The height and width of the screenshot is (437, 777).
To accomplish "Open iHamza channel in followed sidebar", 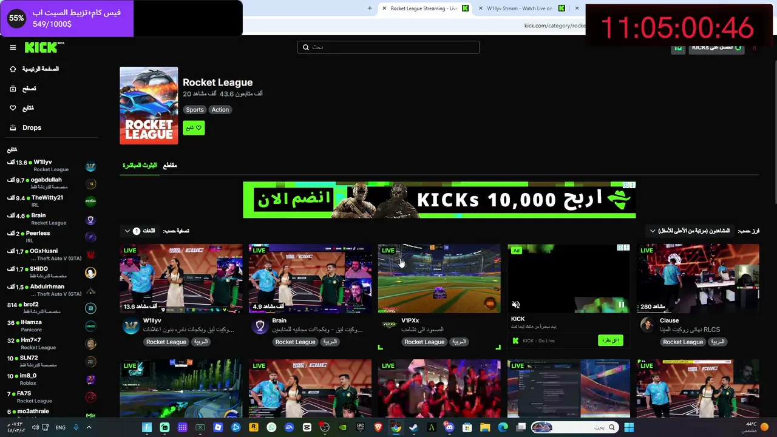I will click(x=52, y=325).
